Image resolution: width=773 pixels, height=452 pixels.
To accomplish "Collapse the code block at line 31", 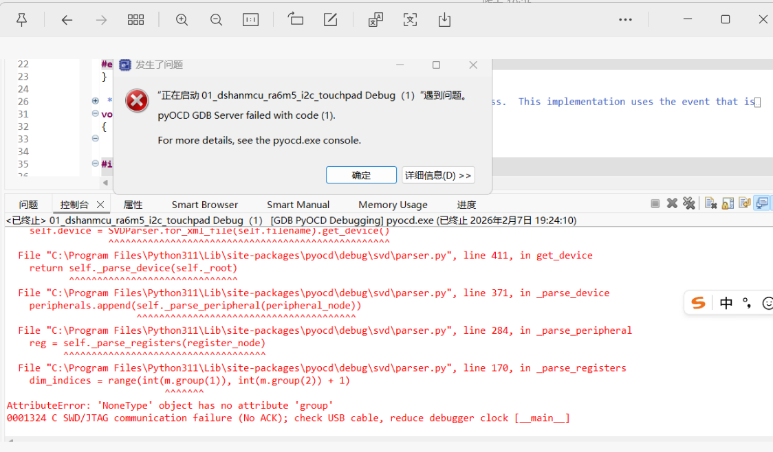I will [96, 114].
